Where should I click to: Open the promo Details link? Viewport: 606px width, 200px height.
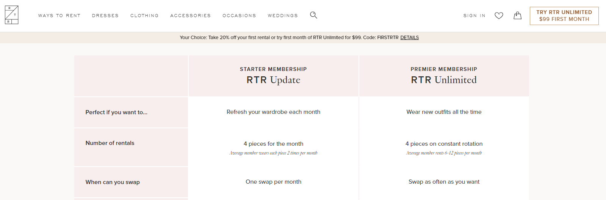[x=409, y=38]
